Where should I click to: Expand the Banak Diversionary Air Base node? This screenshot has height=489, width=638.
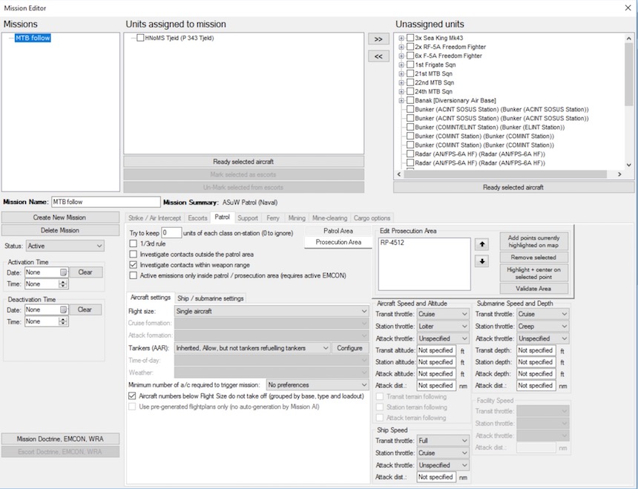[401, 100]
